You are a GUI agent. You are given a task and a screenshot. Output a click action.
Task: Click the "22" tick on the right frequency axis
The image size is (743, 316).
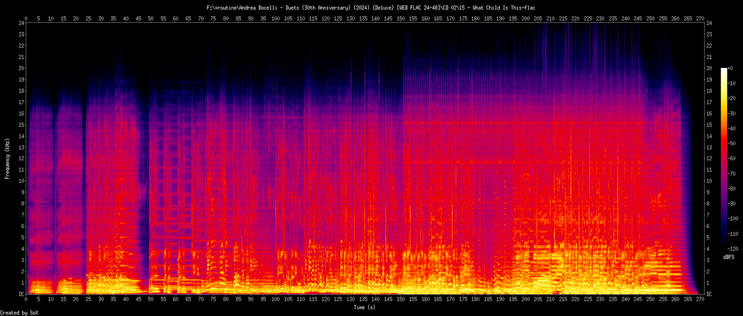pyautogui.click(x=710, y=45)
